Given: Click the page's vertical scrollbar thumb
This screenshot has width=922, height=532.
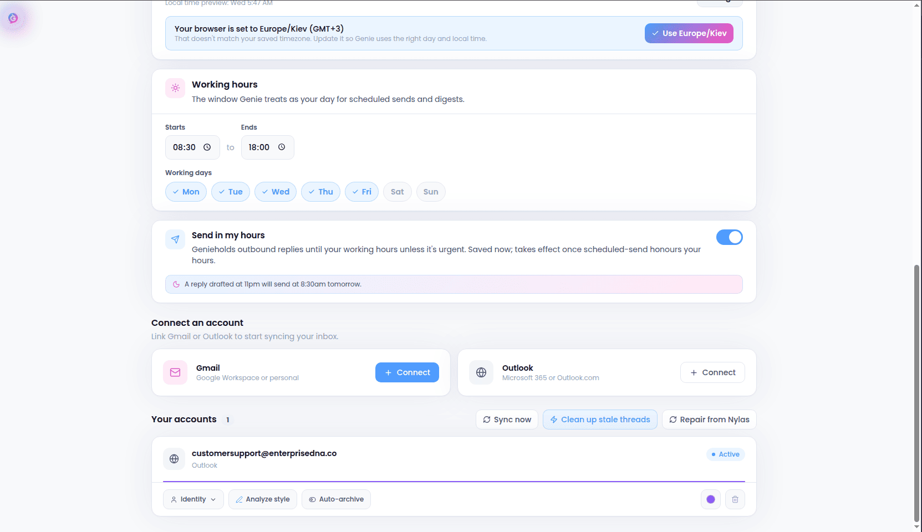Looking at the screenshot, I should (x=916, y=392).
